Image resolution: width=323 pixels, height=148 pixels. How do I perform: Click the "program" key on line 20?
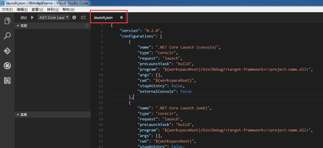148,130
